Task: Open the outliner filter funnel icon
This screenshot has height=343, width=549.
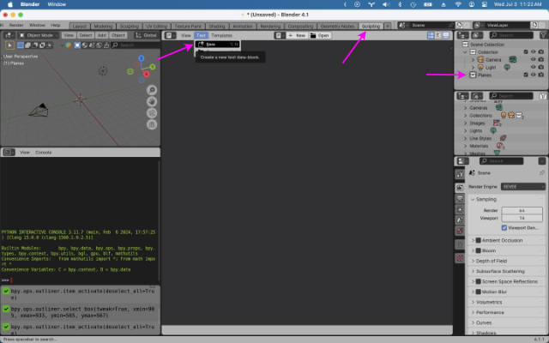Action: [x=543, y=35]
